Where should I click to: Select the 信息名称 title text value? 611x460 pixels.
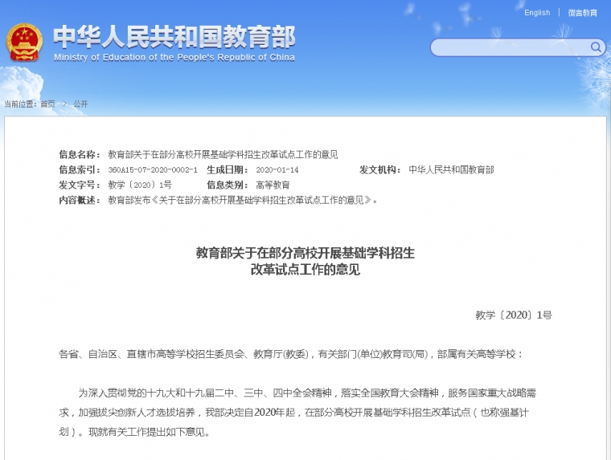(x=223, y=154)
